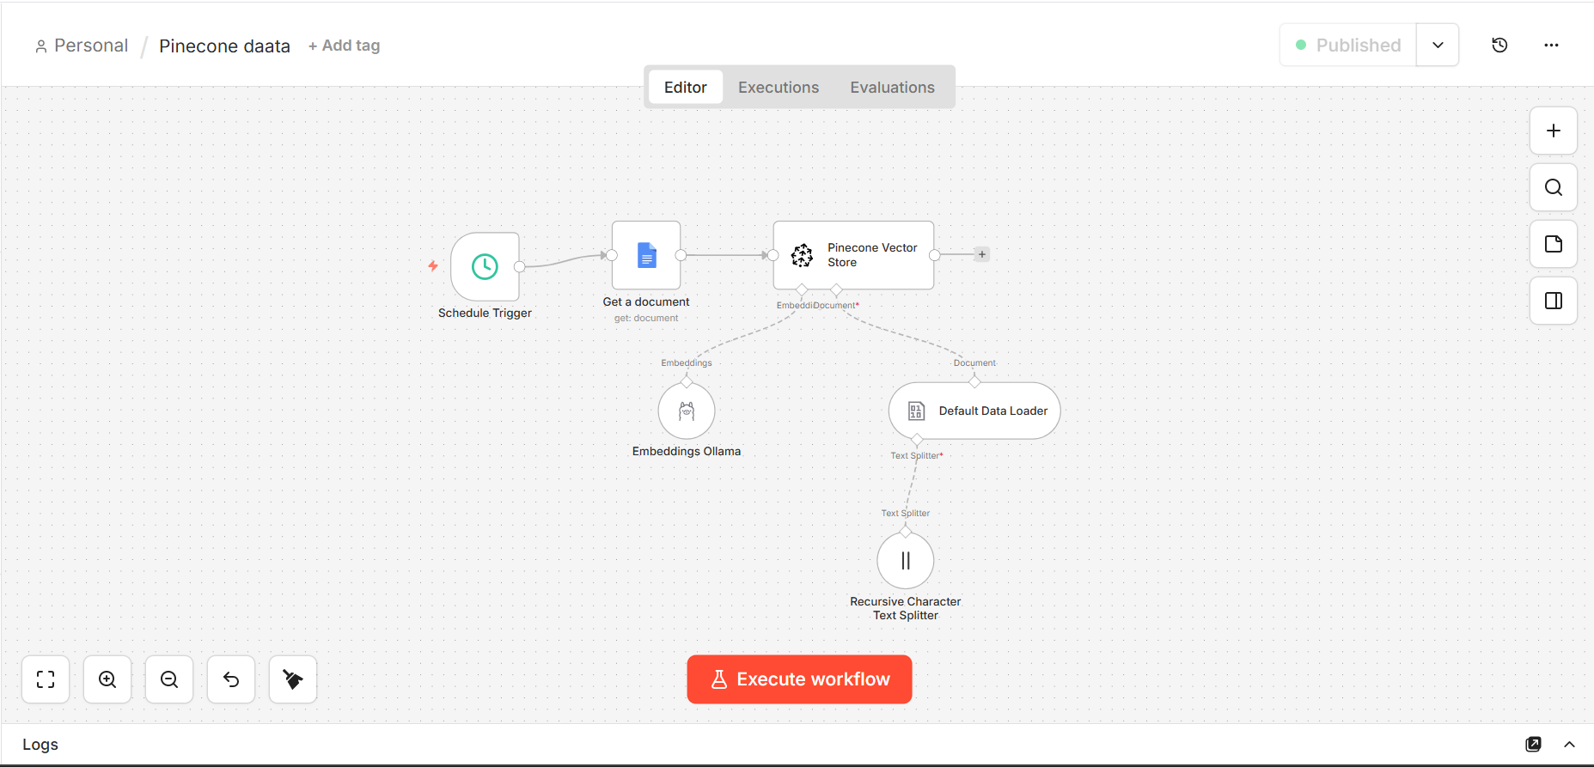Switch to the Evaluations tab
Image resolution: width=1594 pixels, height=767 pixels.
892,87
